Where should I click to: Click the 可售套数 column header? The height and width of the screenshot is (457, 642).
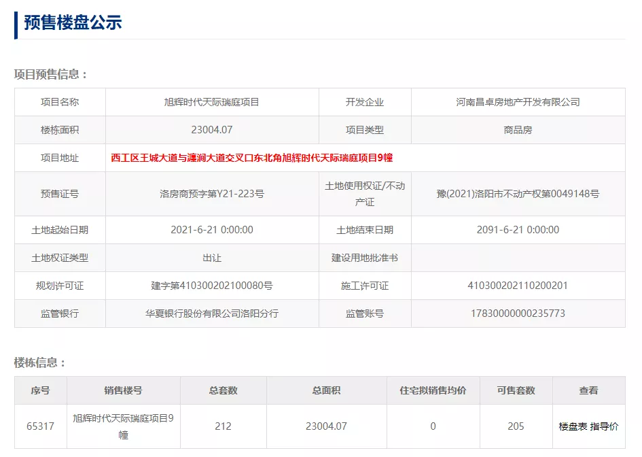[516, 390]
